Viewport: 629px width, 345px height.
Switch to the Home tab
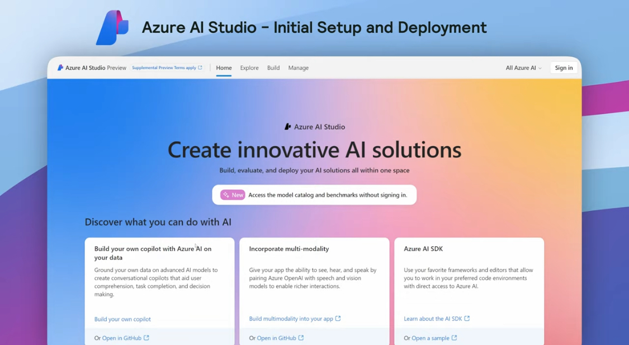(x=224, y=68)
